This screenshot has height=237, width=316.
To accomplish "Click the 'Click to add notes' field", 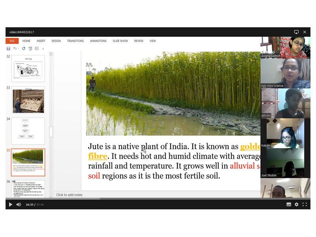I will pos(70,195).
